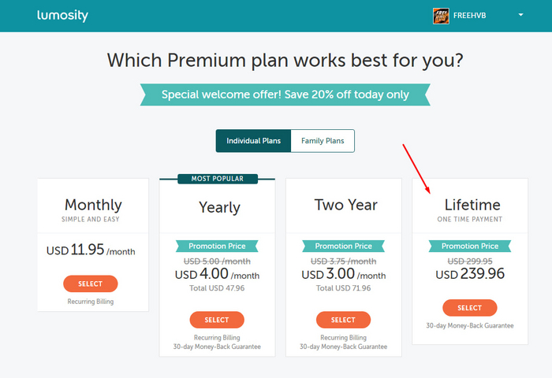Screen dimensions: 552x378
Task: Click Two Year Promotion Price ribbon
Action: [x=344, y=246]
